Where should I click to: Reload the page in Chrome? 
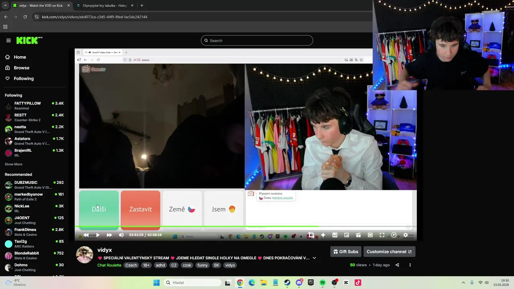pos(25,17)
